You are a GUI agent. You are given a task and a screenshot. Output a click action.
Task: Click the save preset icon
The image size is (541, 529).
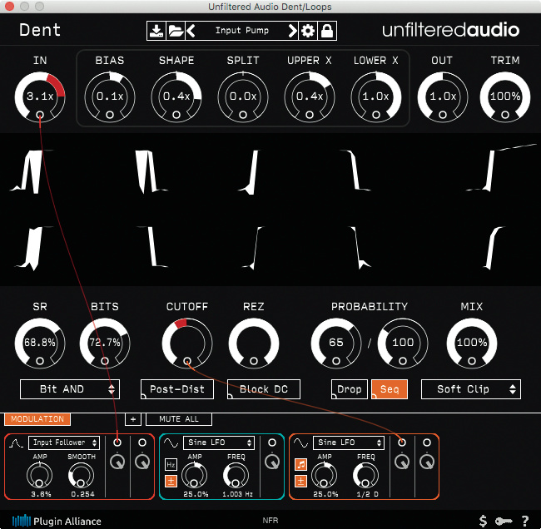[156, 32]
